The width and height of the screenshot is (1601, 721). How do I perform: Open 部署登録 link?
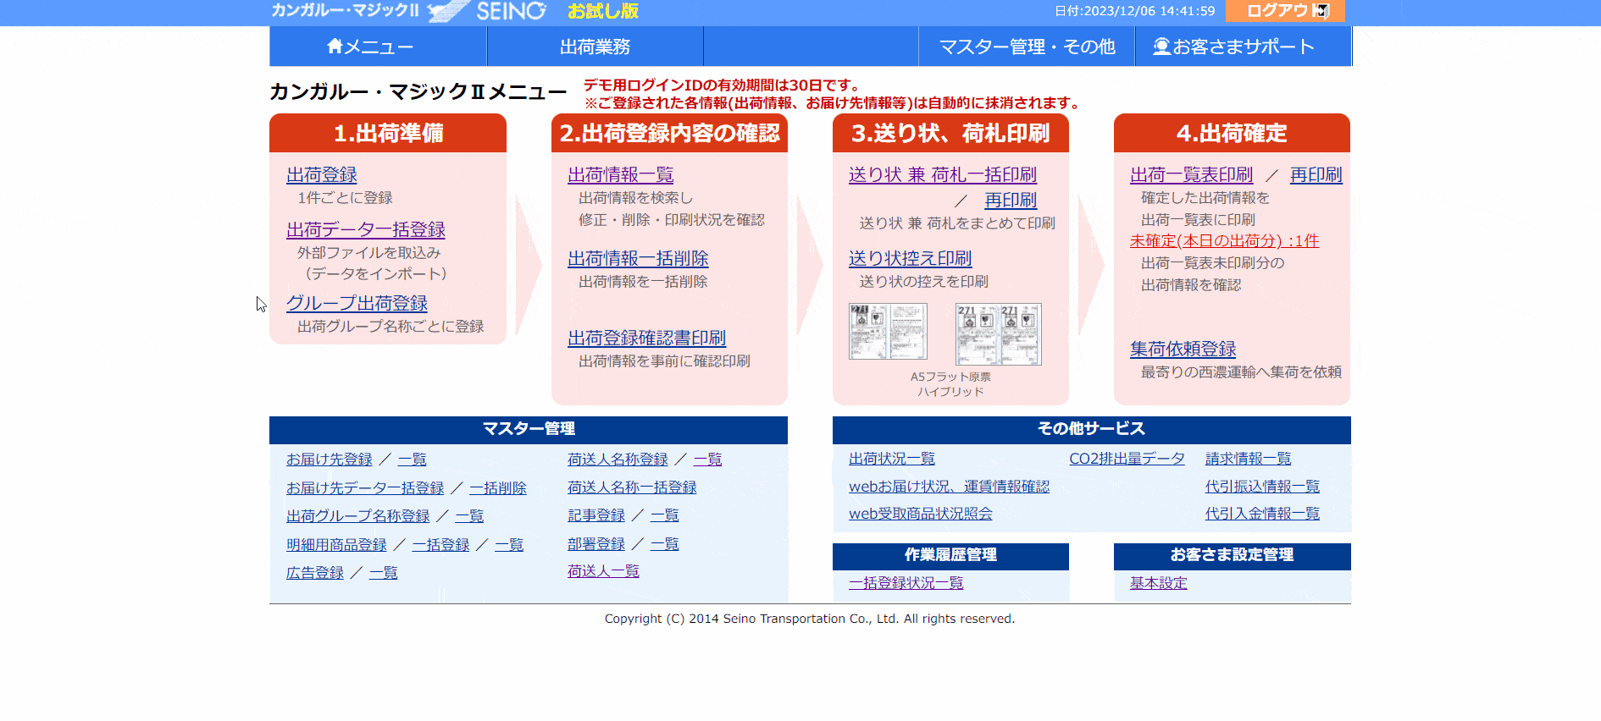coord(596,543)
